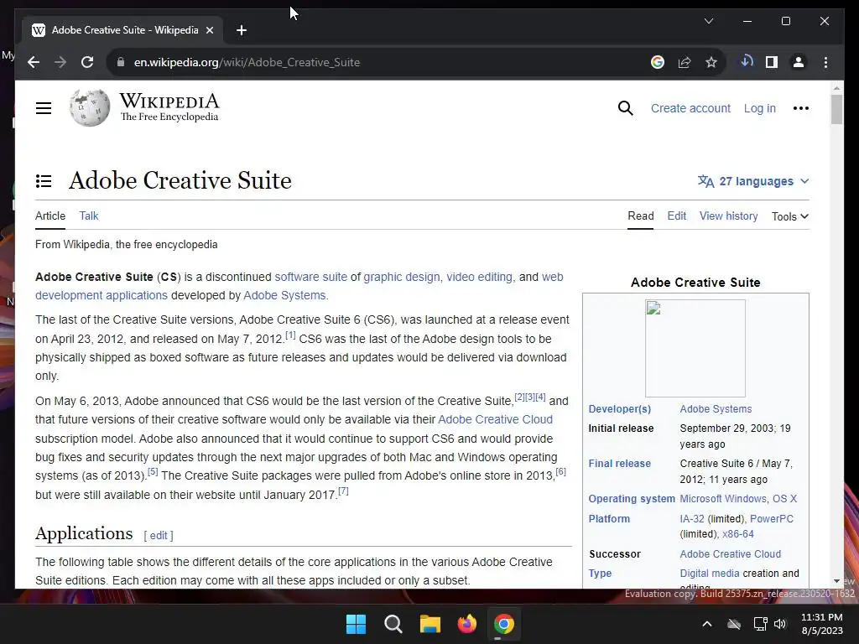Open Wikipedia personal tools ellipsis
This screenshot has height=644, width=859.
[801, 108]
